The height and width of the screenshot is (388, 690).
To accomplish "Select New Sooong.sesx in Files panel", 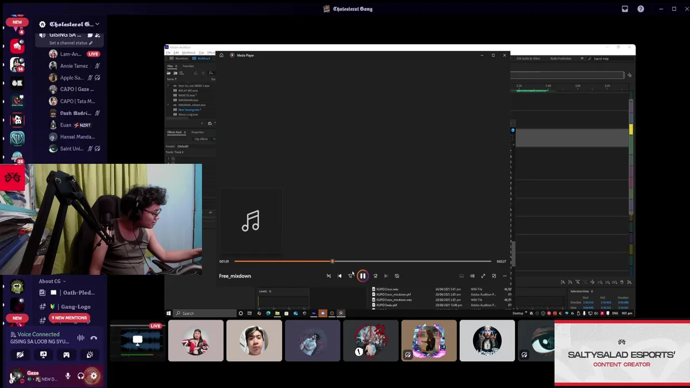I will coord(190,109).
